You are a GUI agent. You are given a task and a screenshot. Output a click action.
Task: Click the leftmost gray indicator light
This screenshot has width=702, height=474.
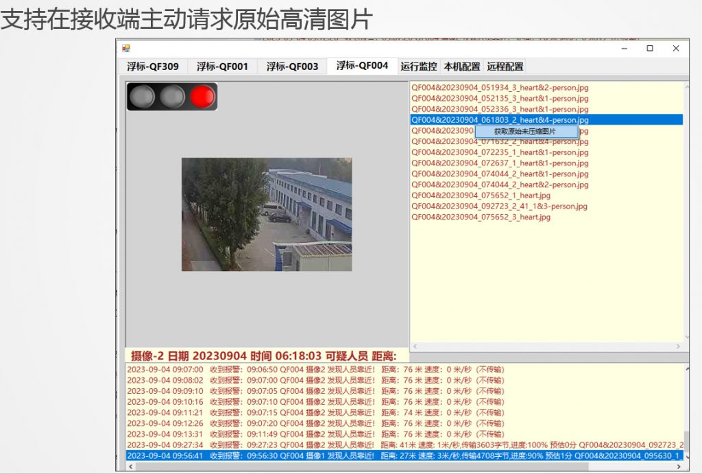(142, 97)
